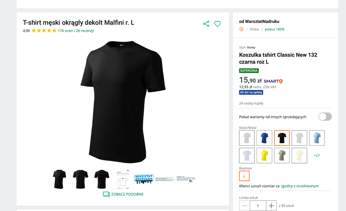Choose the royal blue t-shirt color

coord(264,138)
